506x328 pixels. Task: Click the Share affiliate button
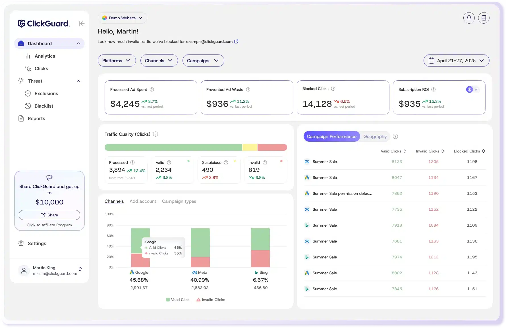coord(49,215)
